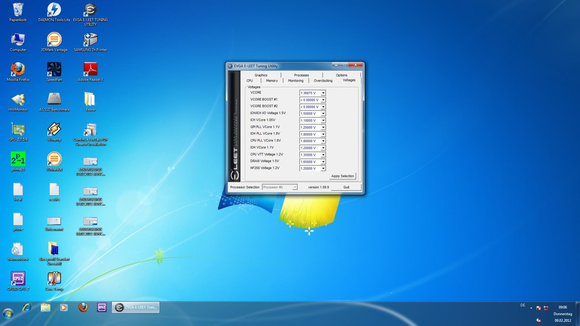580x326 pixels.
Task: Open the DRAM Voltage 1.5V dropdown
Action: click(323, 162)
